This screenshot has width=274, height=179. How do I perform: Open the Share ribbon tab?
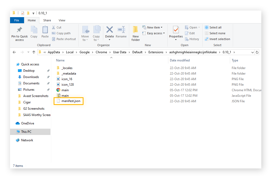point(47,20)
